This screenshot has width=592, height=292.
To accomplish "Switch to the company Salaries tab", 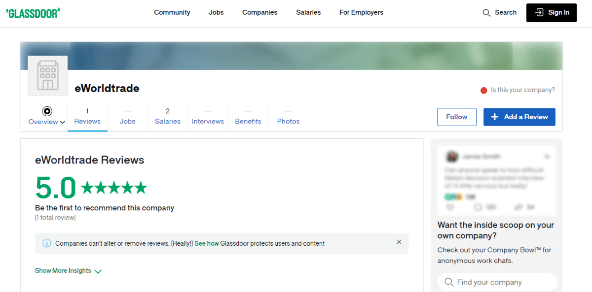I will (168, 117).
